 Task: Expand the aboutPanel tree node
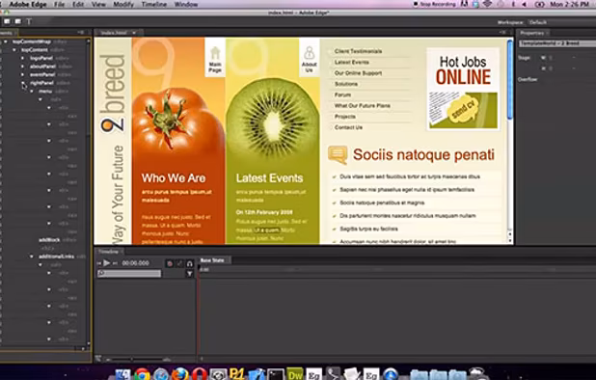(23, 67)
